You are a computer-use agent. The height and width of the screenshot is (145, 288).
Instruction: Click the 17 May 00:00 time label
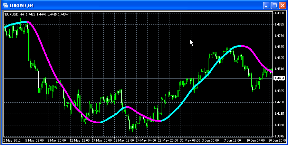(102, 141)
